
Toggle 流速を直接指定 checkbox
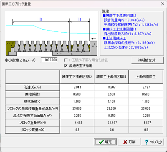[x=78, y=66]
